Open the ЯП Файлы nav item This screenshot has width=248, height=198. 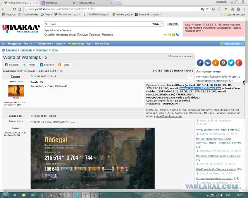102,44
